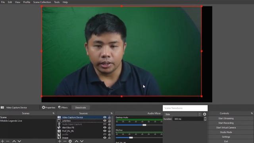
Task: Click the globe icon of Alert Box FB
Action: pos(59,128)
